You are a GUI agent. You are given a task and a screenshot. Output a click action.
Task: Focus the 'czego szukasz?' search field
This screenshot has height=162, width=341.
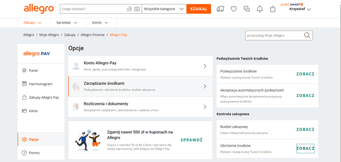93,9
